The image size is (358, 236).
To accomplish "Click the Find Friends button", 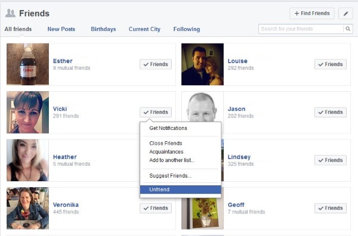I will coord(312,14).
